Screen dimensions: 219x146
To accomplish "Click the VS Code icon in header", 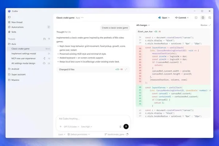I will [x=160, y=18].
